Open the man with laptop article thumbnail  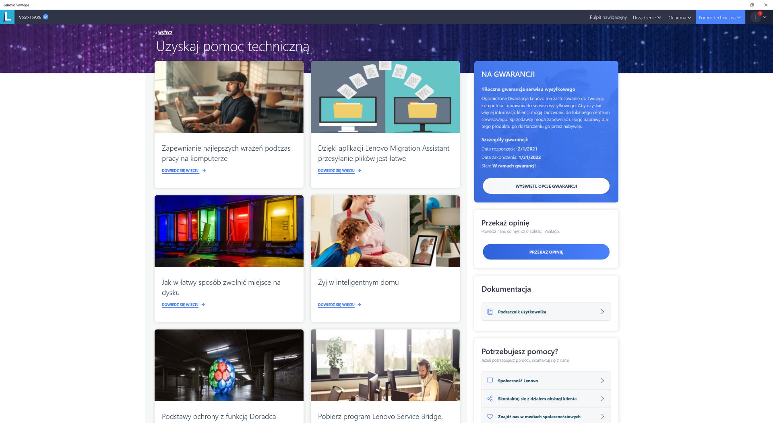pyautogui.click(x=229, y=97)
